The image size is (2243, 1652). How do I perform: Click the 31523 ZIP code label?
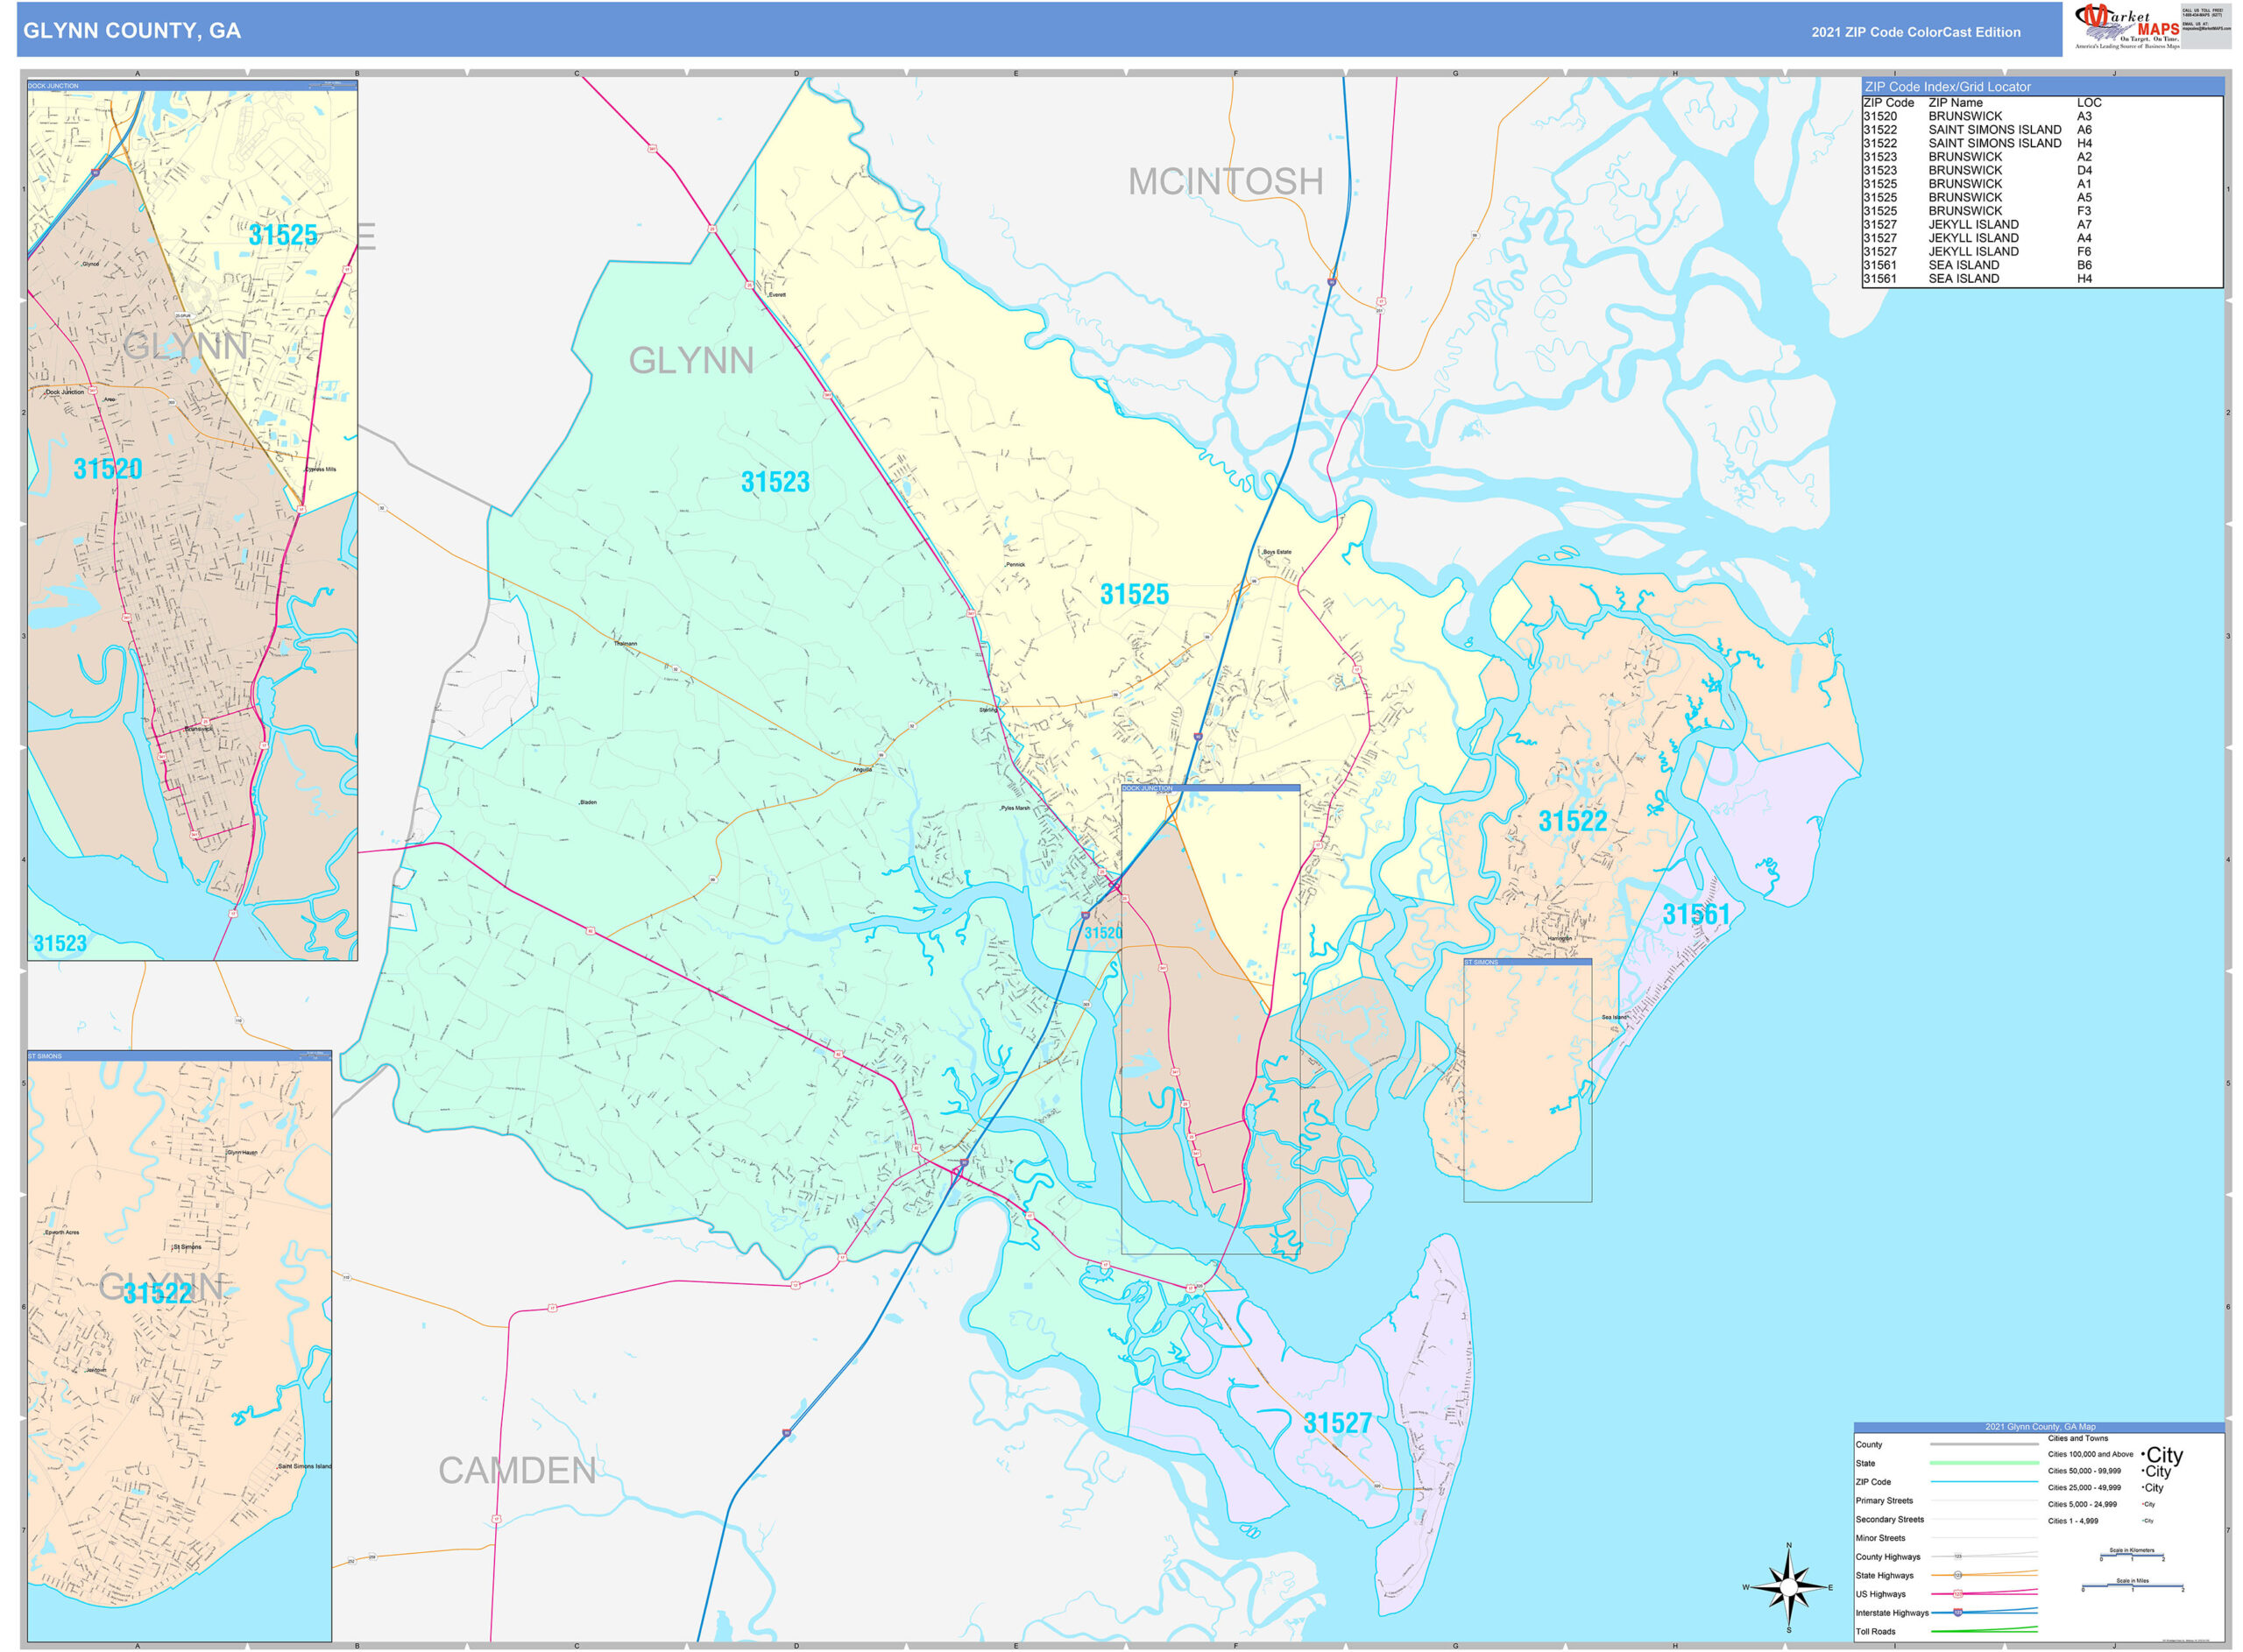[774, 482]
